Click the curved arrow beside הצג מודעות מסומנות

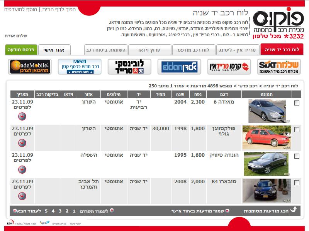click(x=294, y=209)
